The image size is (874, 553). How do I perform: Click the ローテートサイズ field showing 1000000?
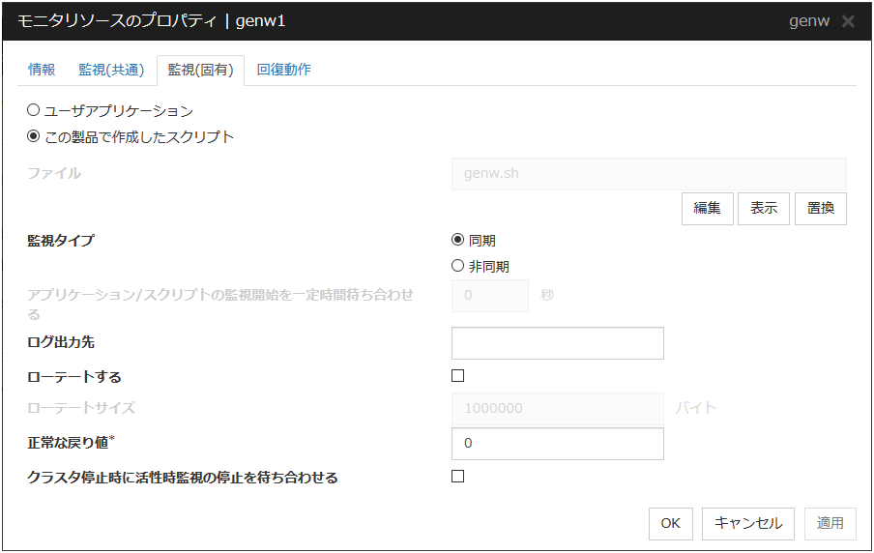(x=557, y=408)
